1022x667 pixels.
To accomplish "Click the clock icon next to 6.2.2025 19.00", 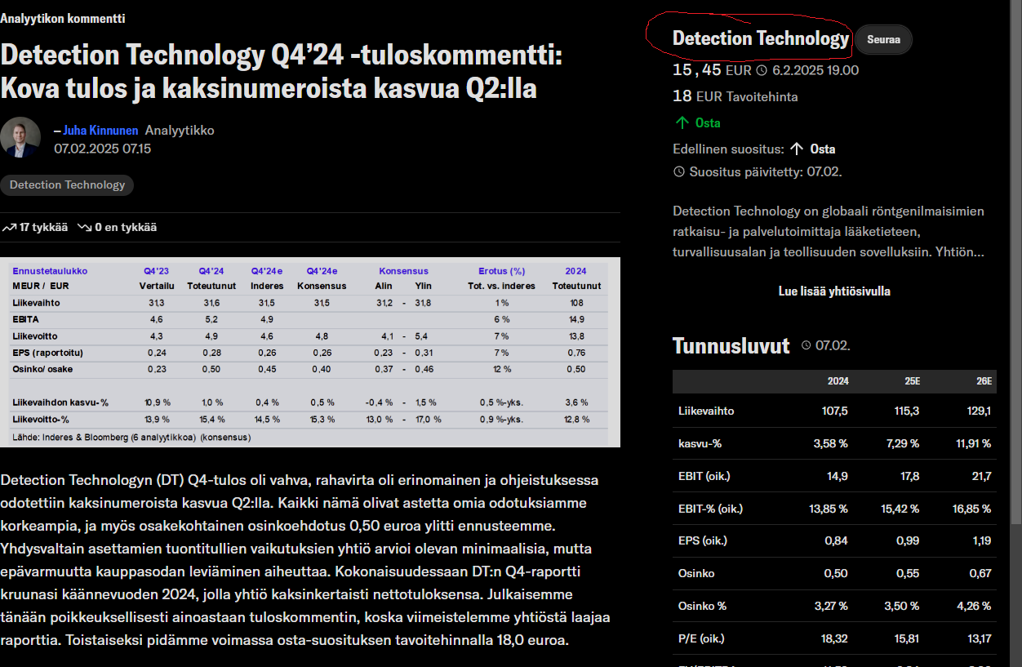I will point(762,70).
